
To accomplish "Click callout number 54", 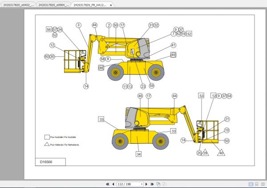I will coord(229,96).
